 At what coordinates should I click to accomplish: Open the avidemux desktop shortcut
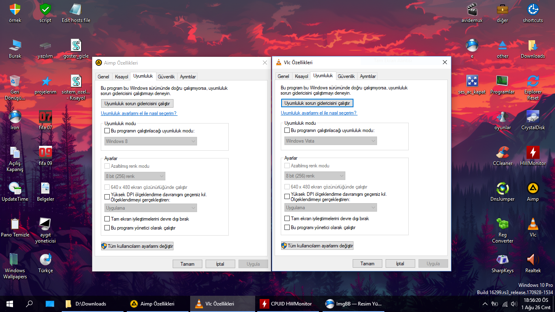472,13
